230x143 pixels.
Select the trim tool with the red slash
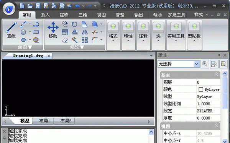(95, 32)
